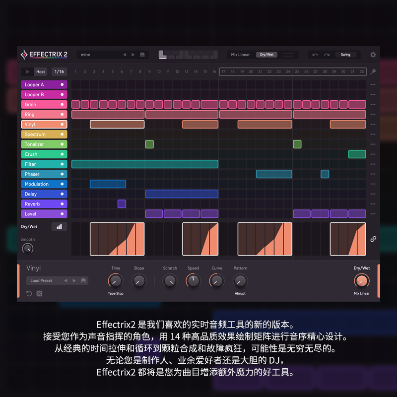Open the bar-chart icon next to Dry/Wet
The image size is (397, 397).
click(x=59, y=227)
